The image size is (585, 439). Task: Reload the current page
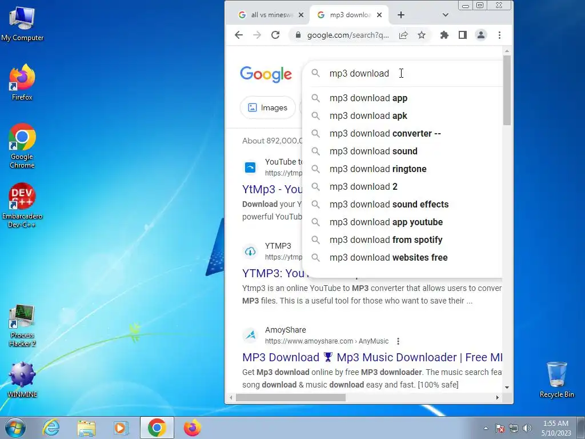[275, 35]
